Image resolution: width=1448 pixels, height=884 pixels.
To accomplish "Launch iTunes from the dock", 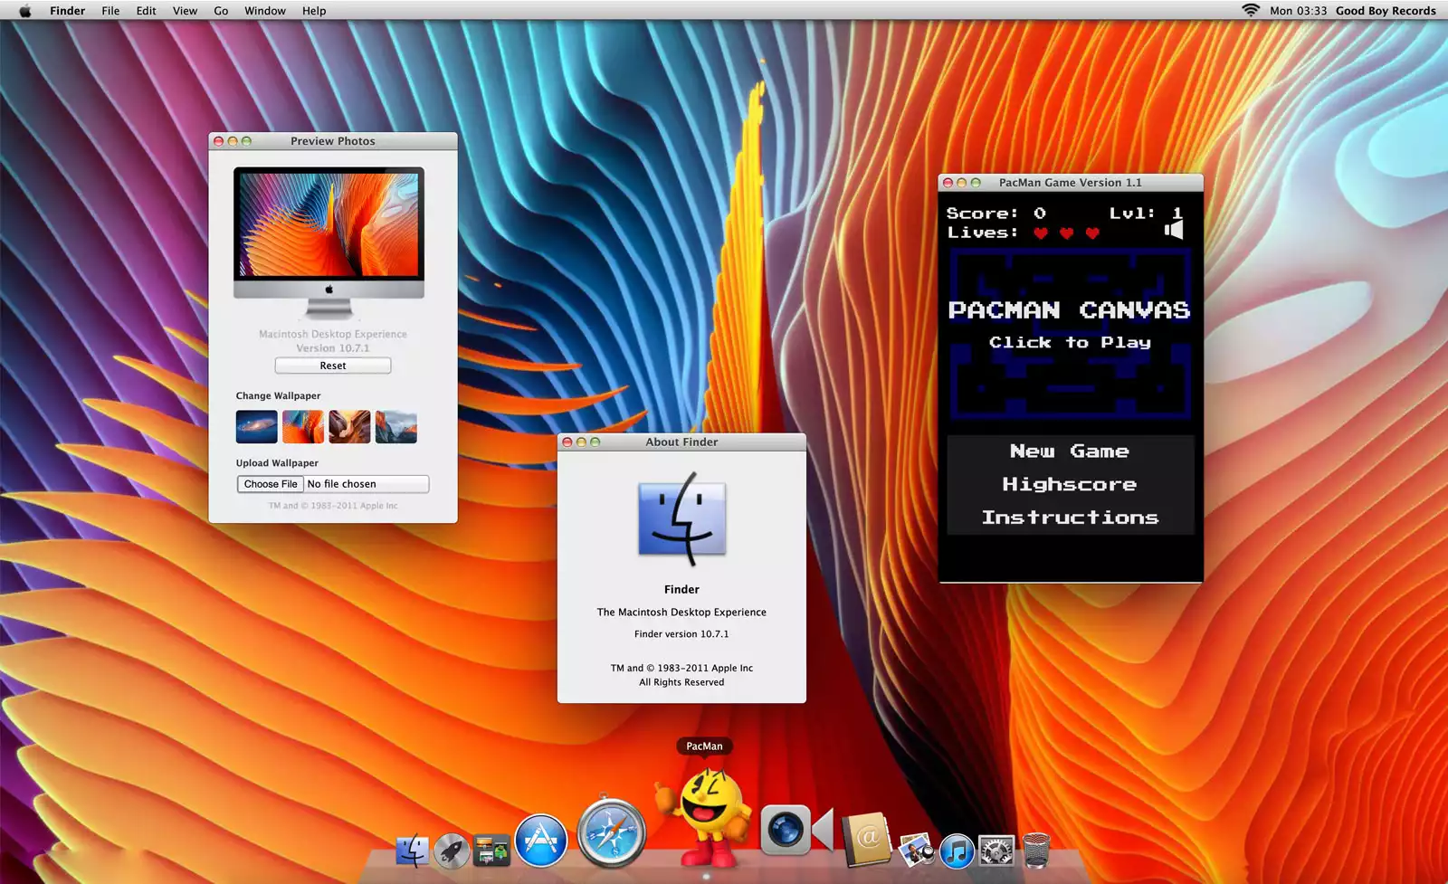I will (957, 851).
